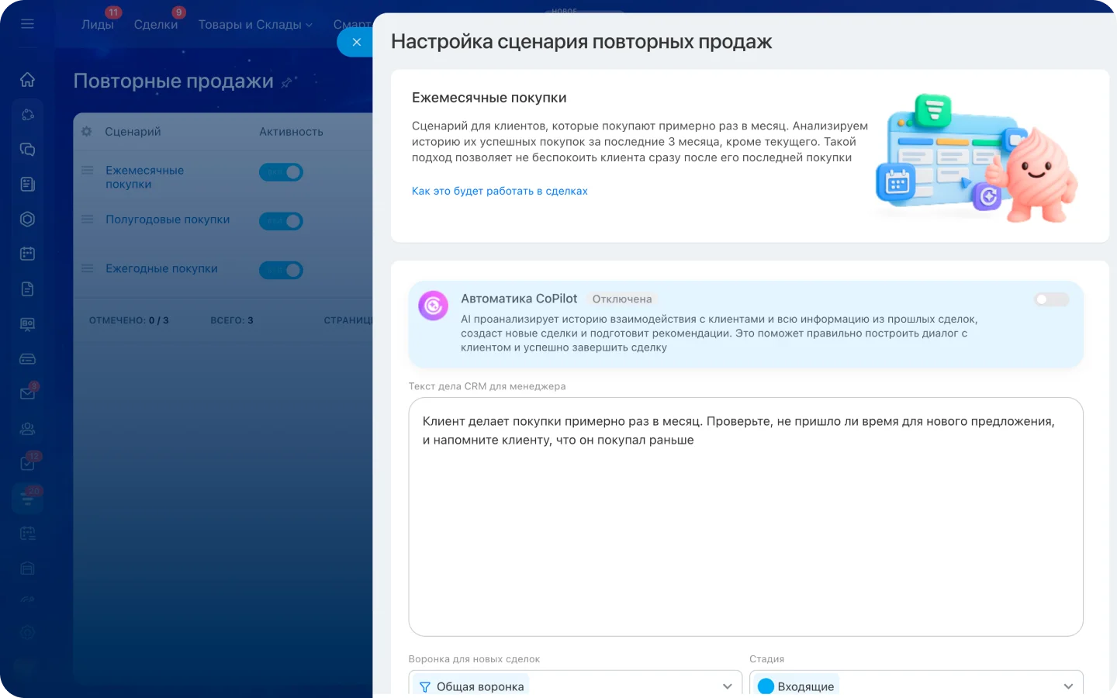Open the chat messenger icon in sidebar

(x=27, y=149)
